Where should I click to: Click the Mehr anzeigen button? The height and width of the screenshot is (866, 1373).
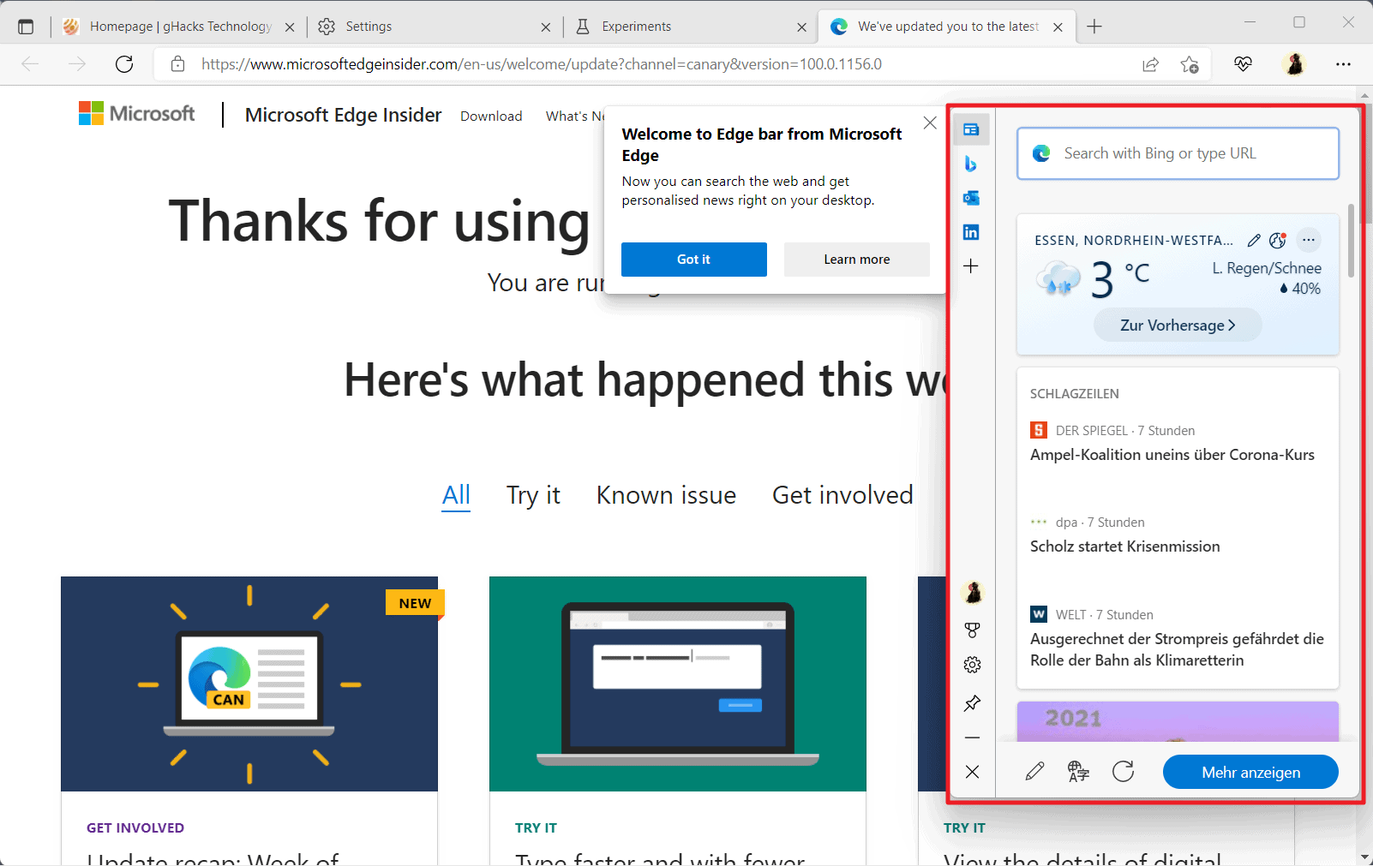1250,772
